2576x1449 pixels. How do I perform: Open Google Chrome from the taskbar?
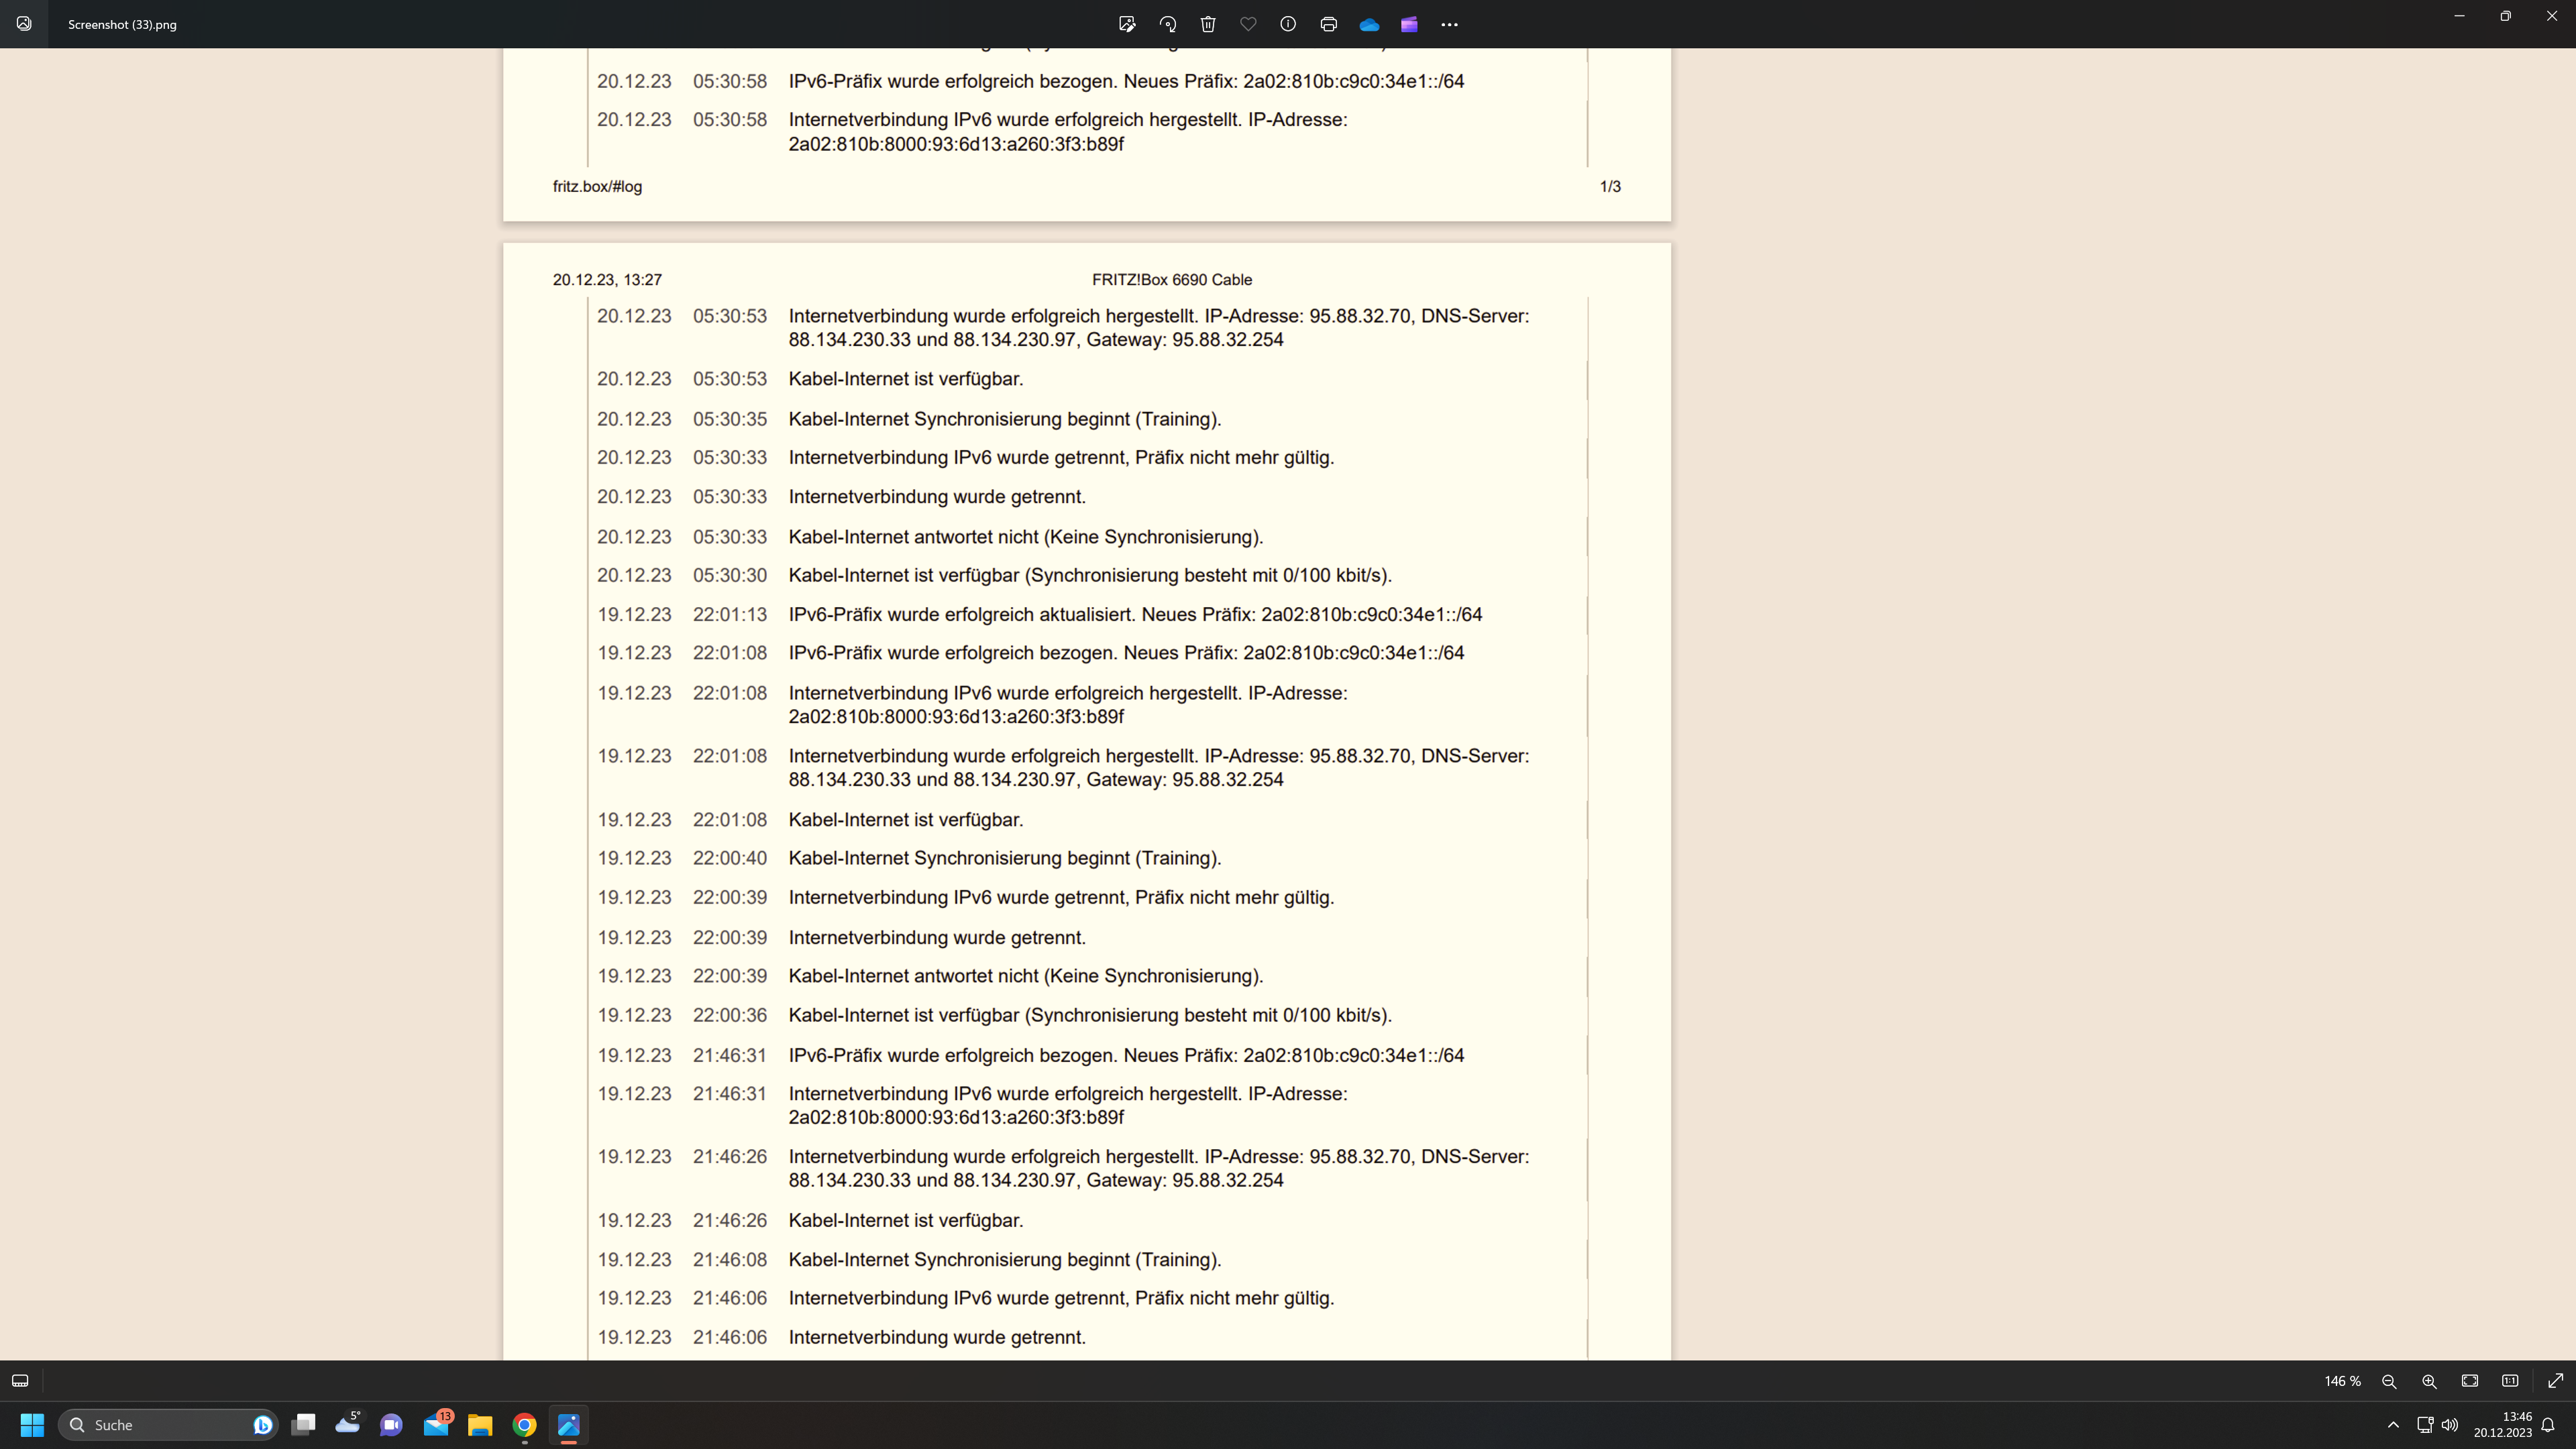click(x=524, y=1425)
